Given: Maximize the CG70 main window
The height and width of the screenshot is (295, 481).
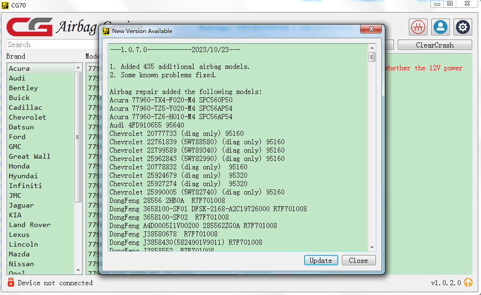Looking at the screenshot, I should tap(450, 4).
